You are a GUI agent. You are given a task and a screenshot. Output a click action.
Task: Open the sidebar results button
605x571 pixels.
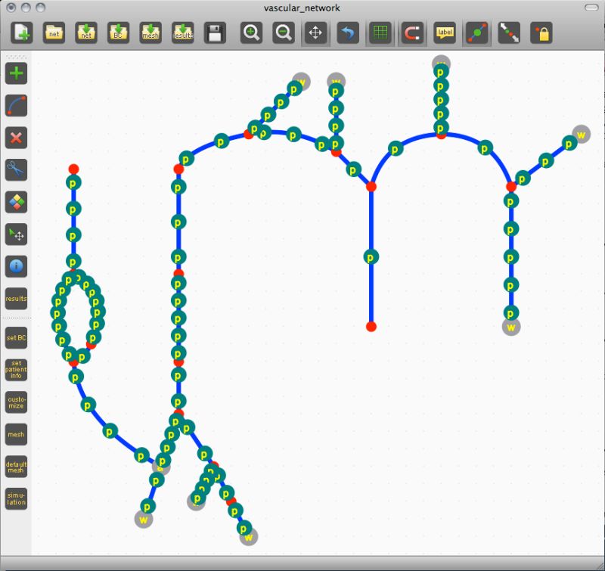(16, 299)
